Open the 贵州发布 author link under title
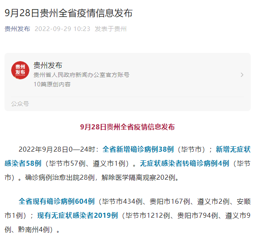Screen dimensions: 254x238 pyautogui.click(x=17, y=29)
